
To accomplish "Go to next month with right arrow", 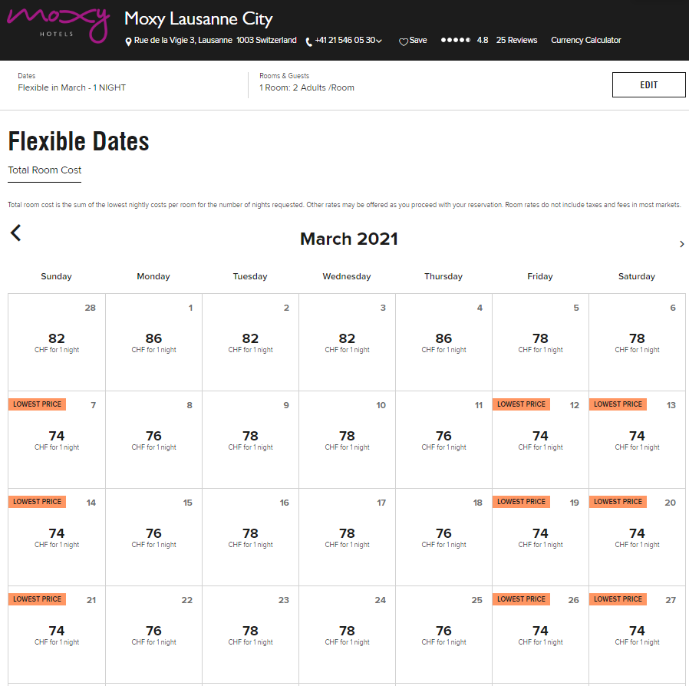I will pyautogui.click(x=682, y=244).
